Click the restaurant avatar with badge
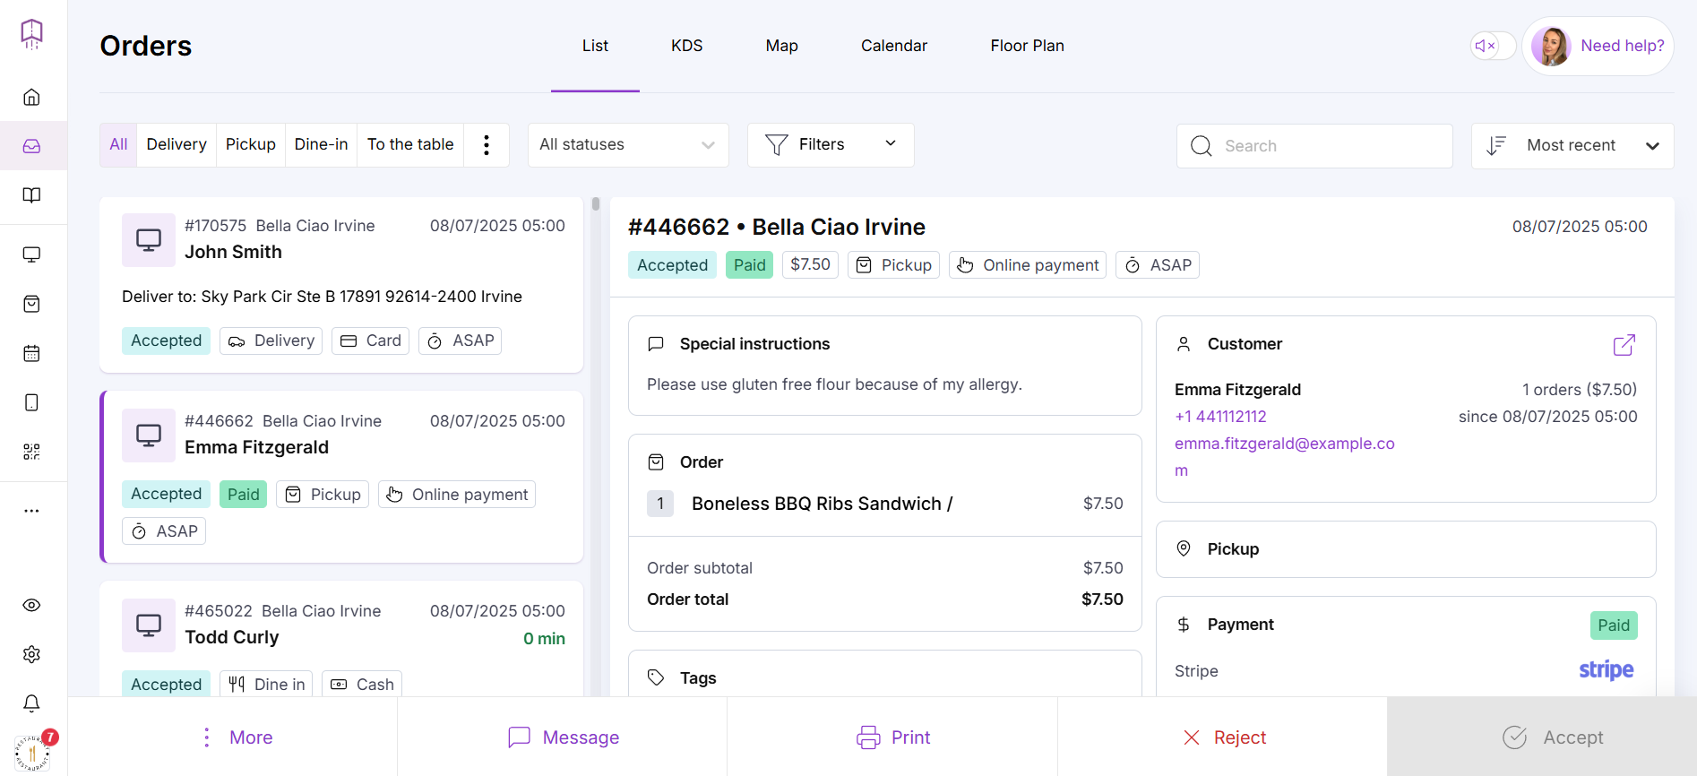Screen dimensions: 1697x776 click(33, 752)
